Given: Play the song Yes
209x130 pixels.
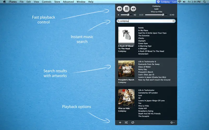Looking at the screenshot, I should (140, 103).
